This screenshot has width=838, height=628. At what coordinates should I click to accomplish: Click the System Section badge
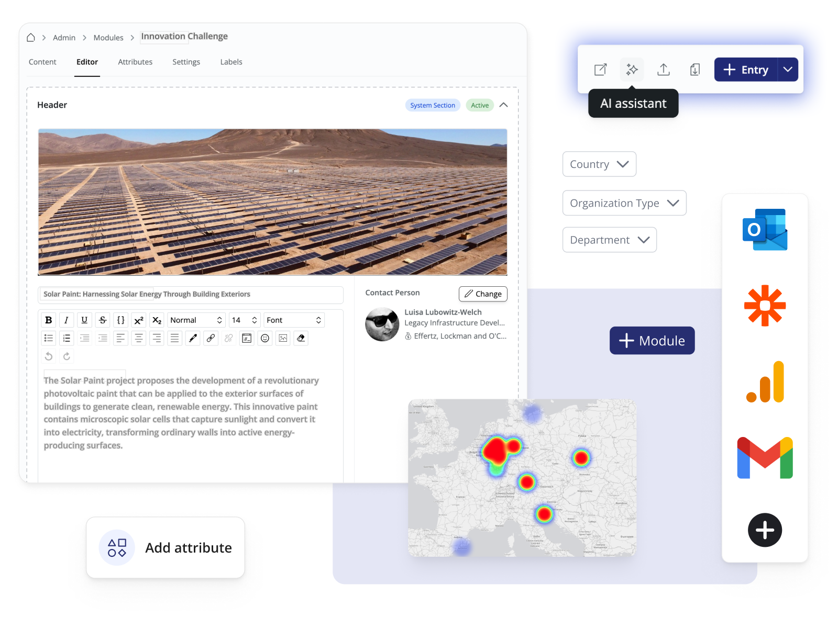pos(433,105)
